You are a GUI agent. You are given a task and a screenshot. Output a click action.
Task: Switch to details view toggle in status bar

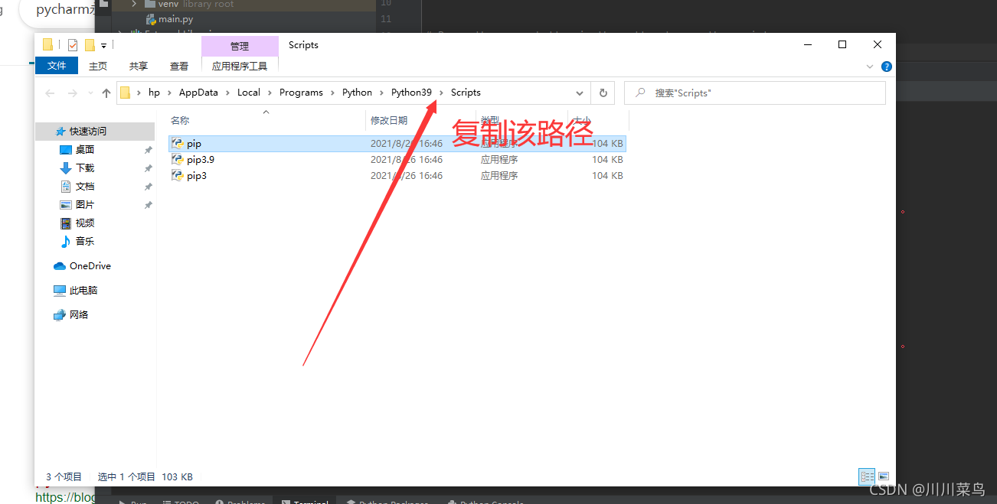point(867,476)
